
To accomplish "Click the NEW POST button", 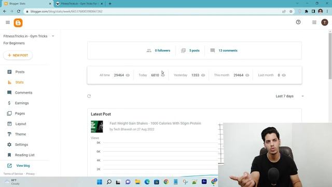I will 18,56.
